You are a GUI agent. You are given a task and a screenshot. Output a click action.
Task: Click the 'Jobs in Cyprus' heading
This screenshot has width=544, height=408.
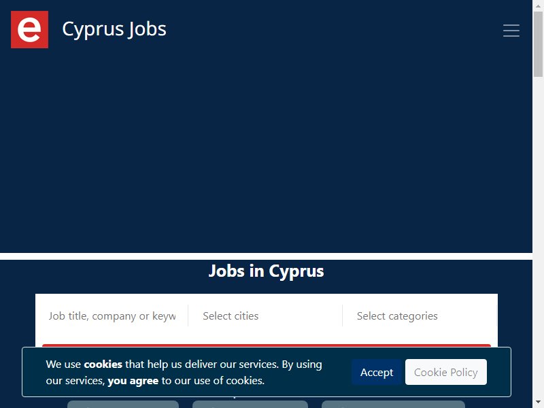pos(266,271)
